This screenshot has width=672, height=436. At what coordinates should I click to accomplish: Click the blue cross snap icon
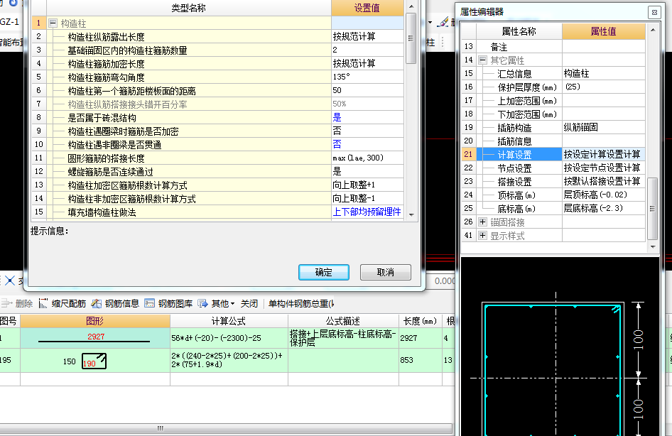tap(9, 280)
